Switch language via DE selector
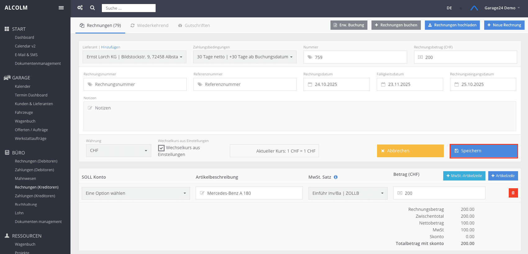The width and height of the screenshot is (528, 254). tap(449, 8)
